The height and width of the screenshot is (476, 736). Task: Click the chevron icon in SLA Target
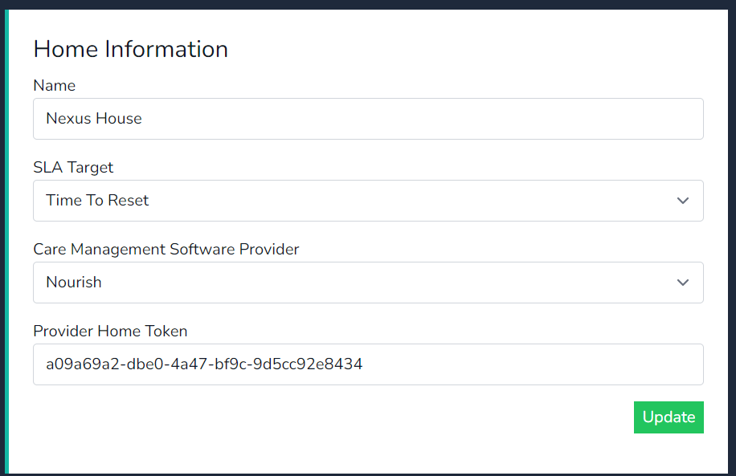[683, 201]
